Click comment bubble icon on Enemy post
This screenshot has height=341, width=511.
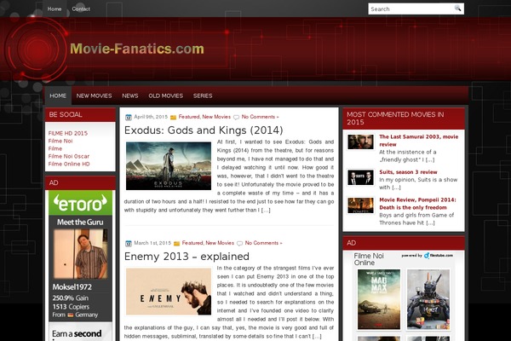(x=240, y=244)
